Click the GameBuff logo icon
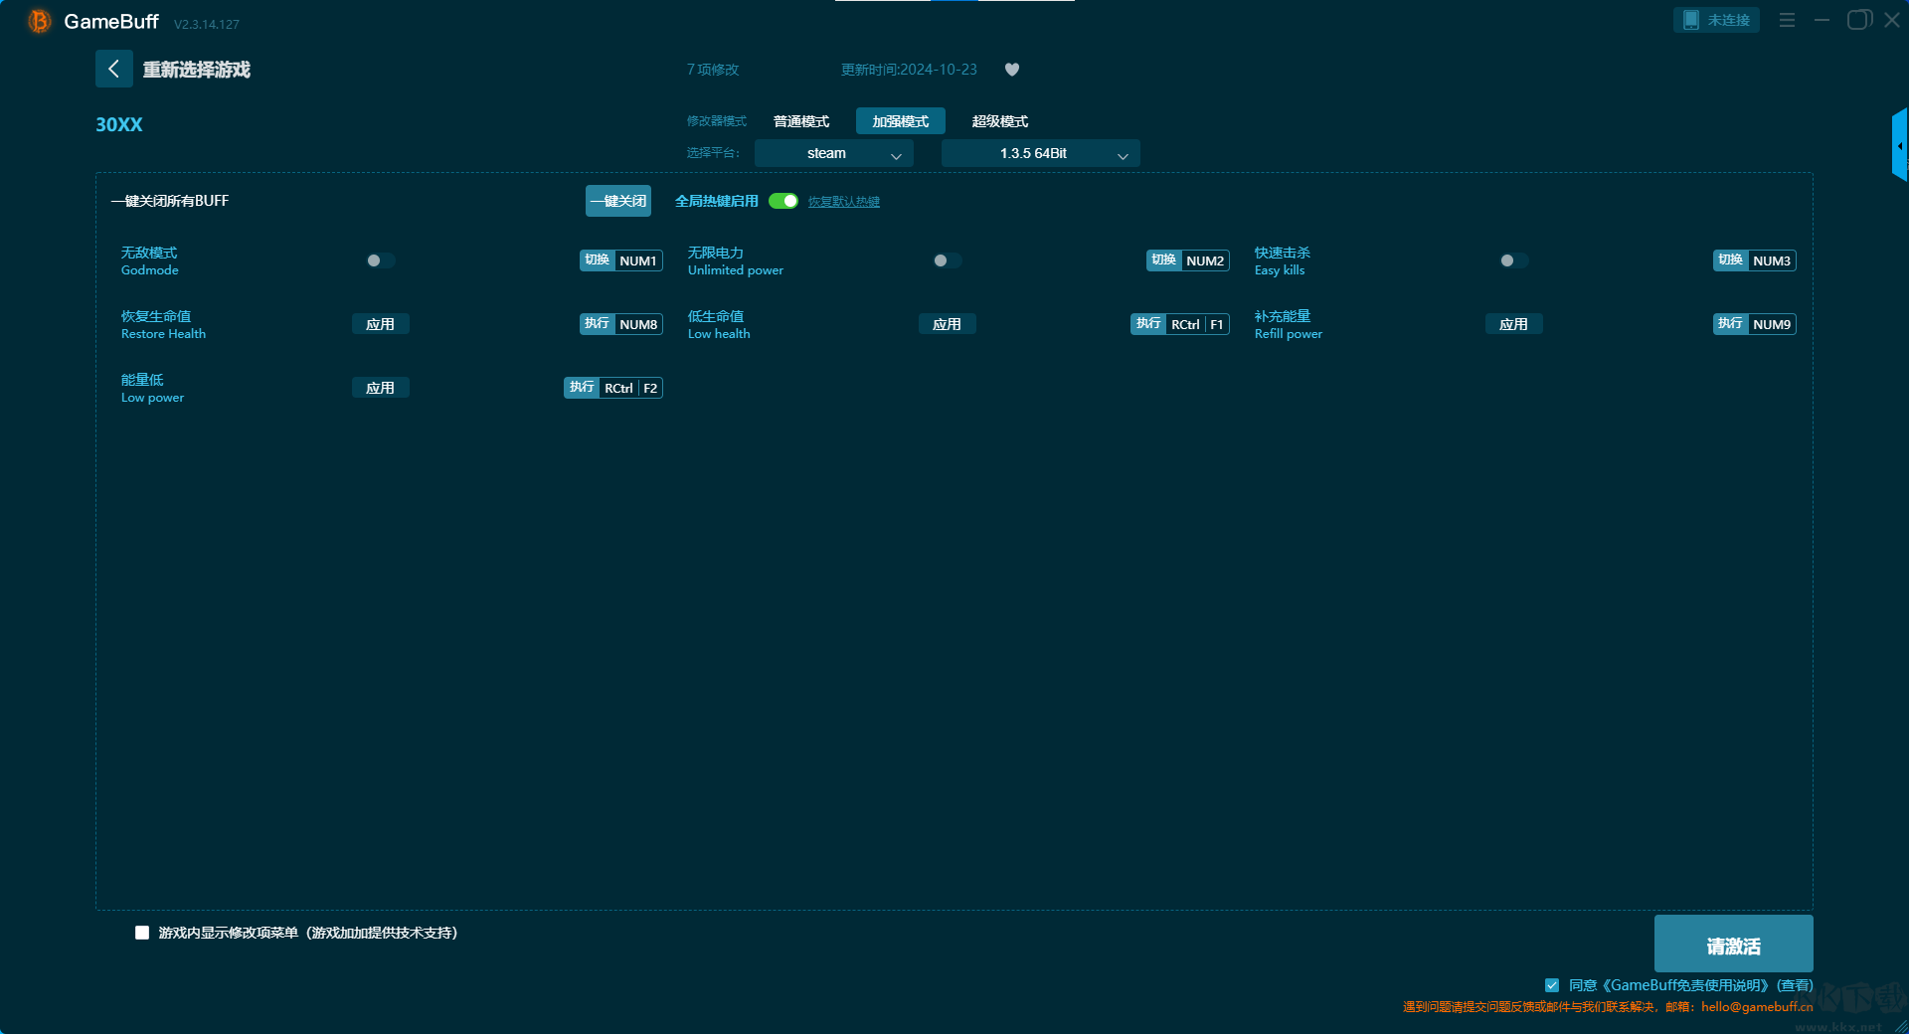The image size is (1909, 1034). click(39, 21)
